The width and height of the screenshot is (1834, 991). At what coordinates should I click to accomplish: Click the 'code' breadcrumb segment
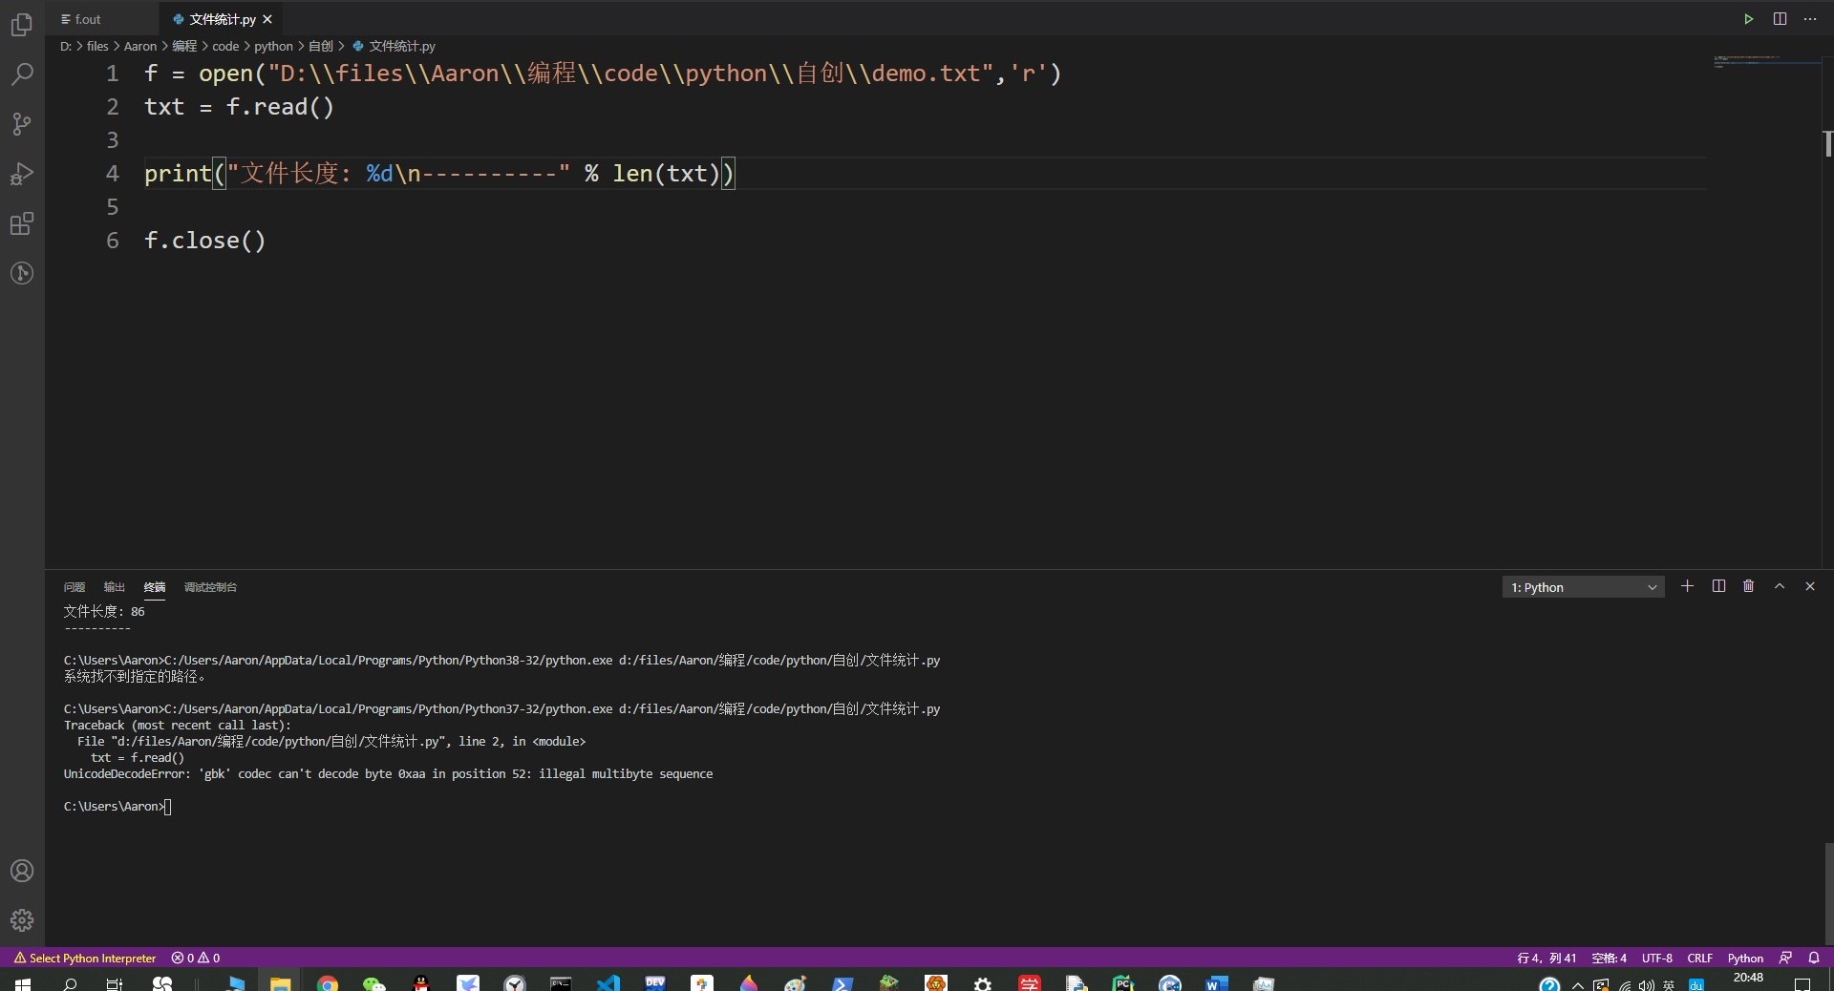point(225,46)
